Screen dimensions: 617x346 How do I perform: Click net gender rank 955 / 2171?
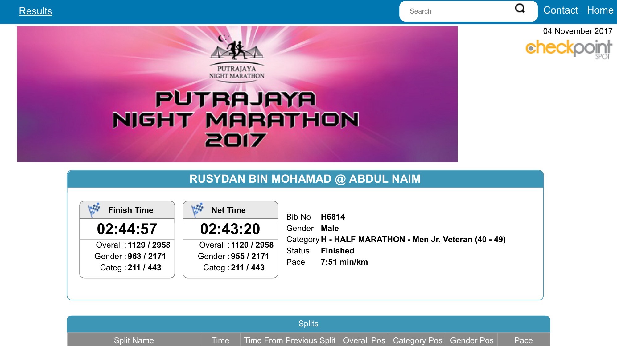(250, 256)
